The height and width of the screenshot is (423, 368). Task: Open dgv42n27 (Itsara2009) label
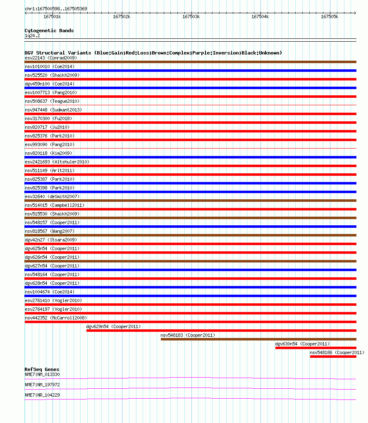[51, 239]
